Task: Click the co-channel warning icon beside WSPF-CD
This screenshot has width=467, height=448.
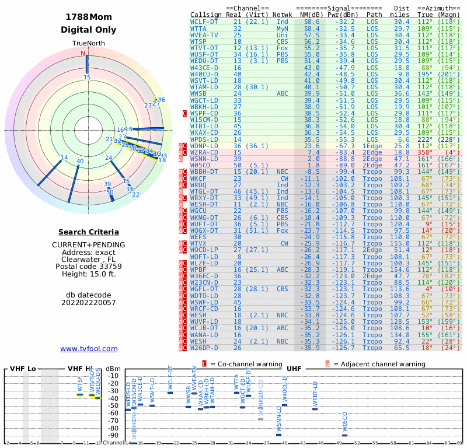Action: coord(184,113)
